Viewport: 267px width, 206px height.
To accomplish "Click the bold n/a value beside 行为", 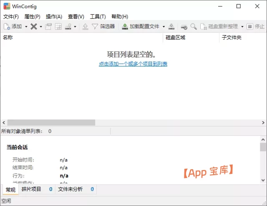I will tap(64, 176).
